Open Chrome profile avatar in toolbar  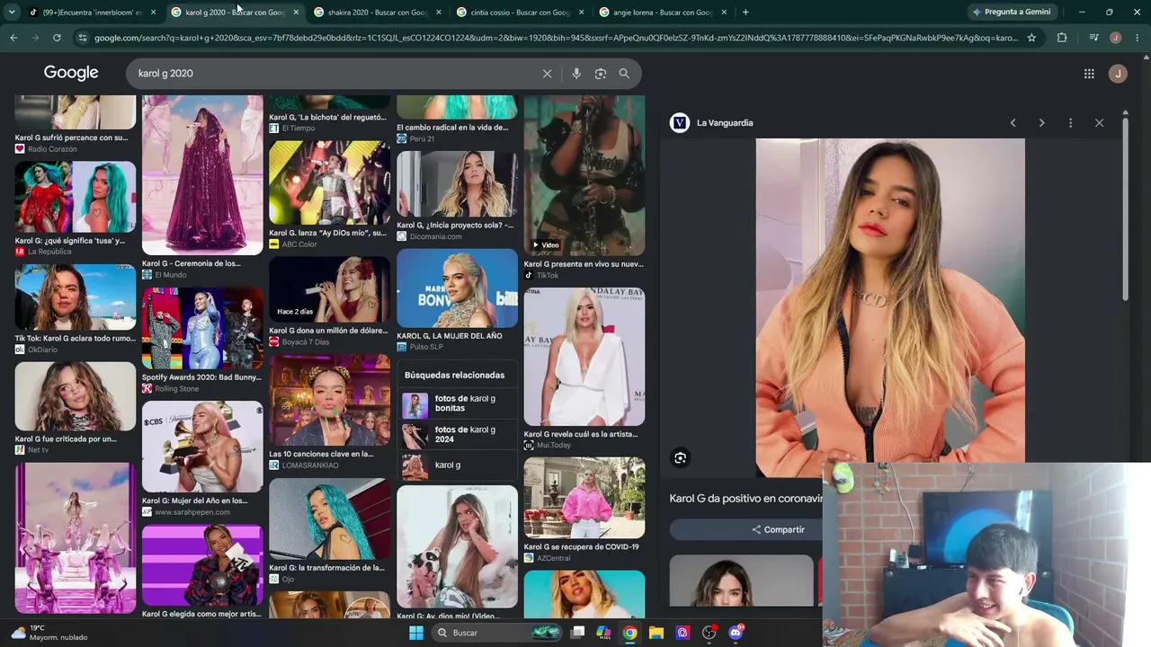click(1115, 38)
